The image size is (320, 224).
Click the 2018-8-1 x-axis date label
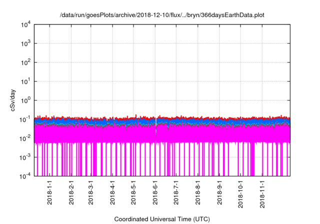click(198, 192)
